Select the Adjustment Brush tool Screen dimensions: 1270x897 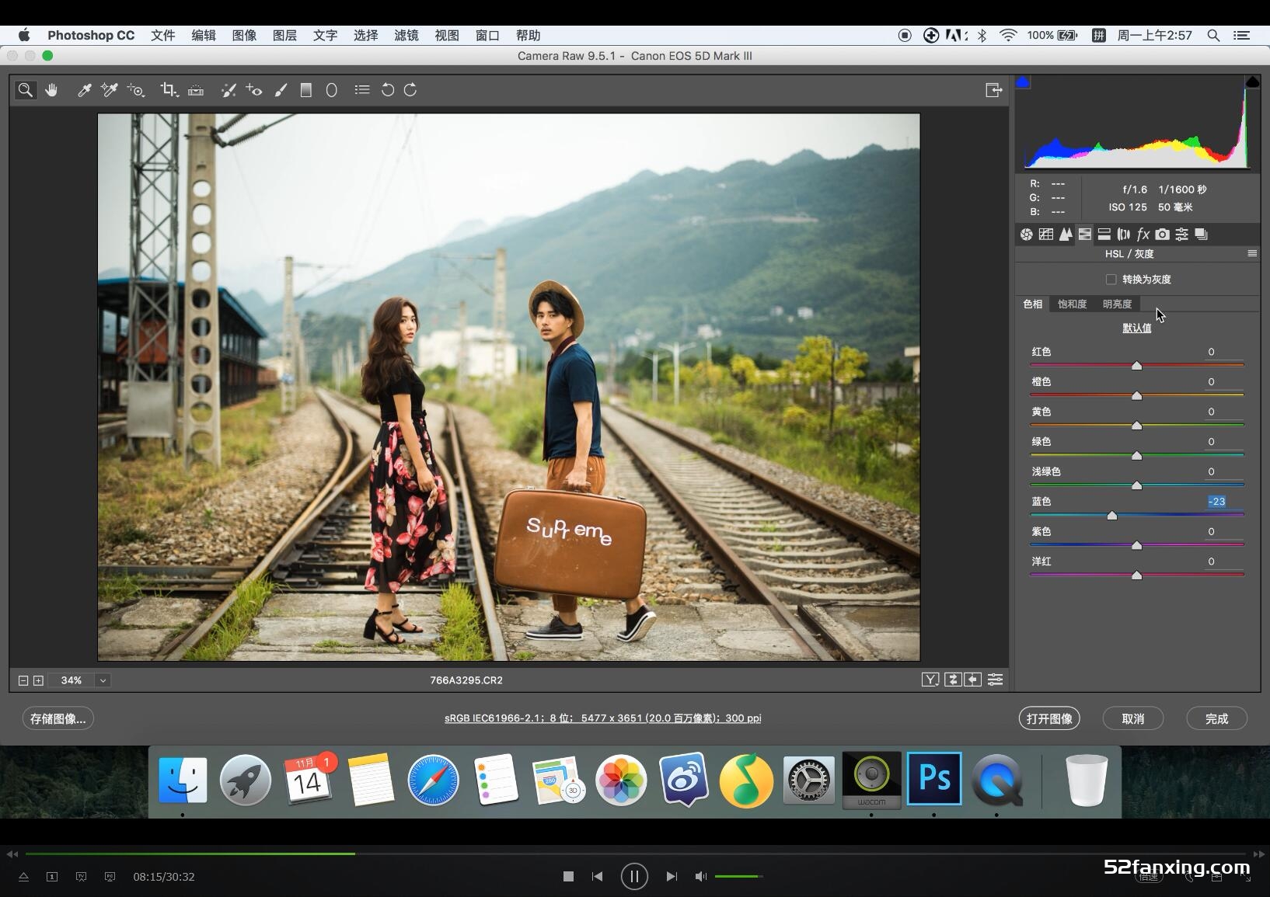[x=281, y=90]
